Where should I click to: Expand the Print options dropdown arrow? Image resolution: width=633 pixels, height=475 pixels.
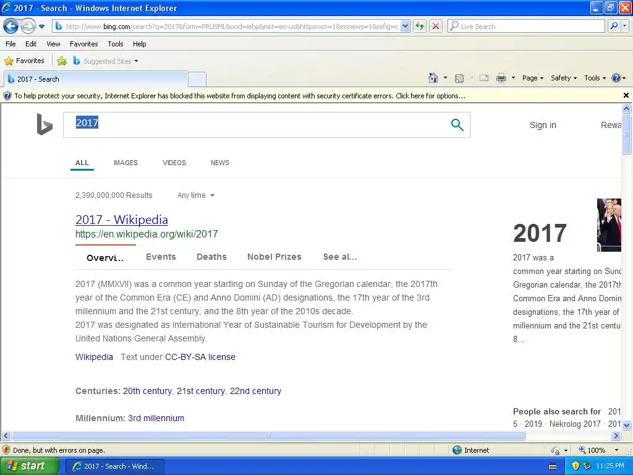click(x=513, y=78)
